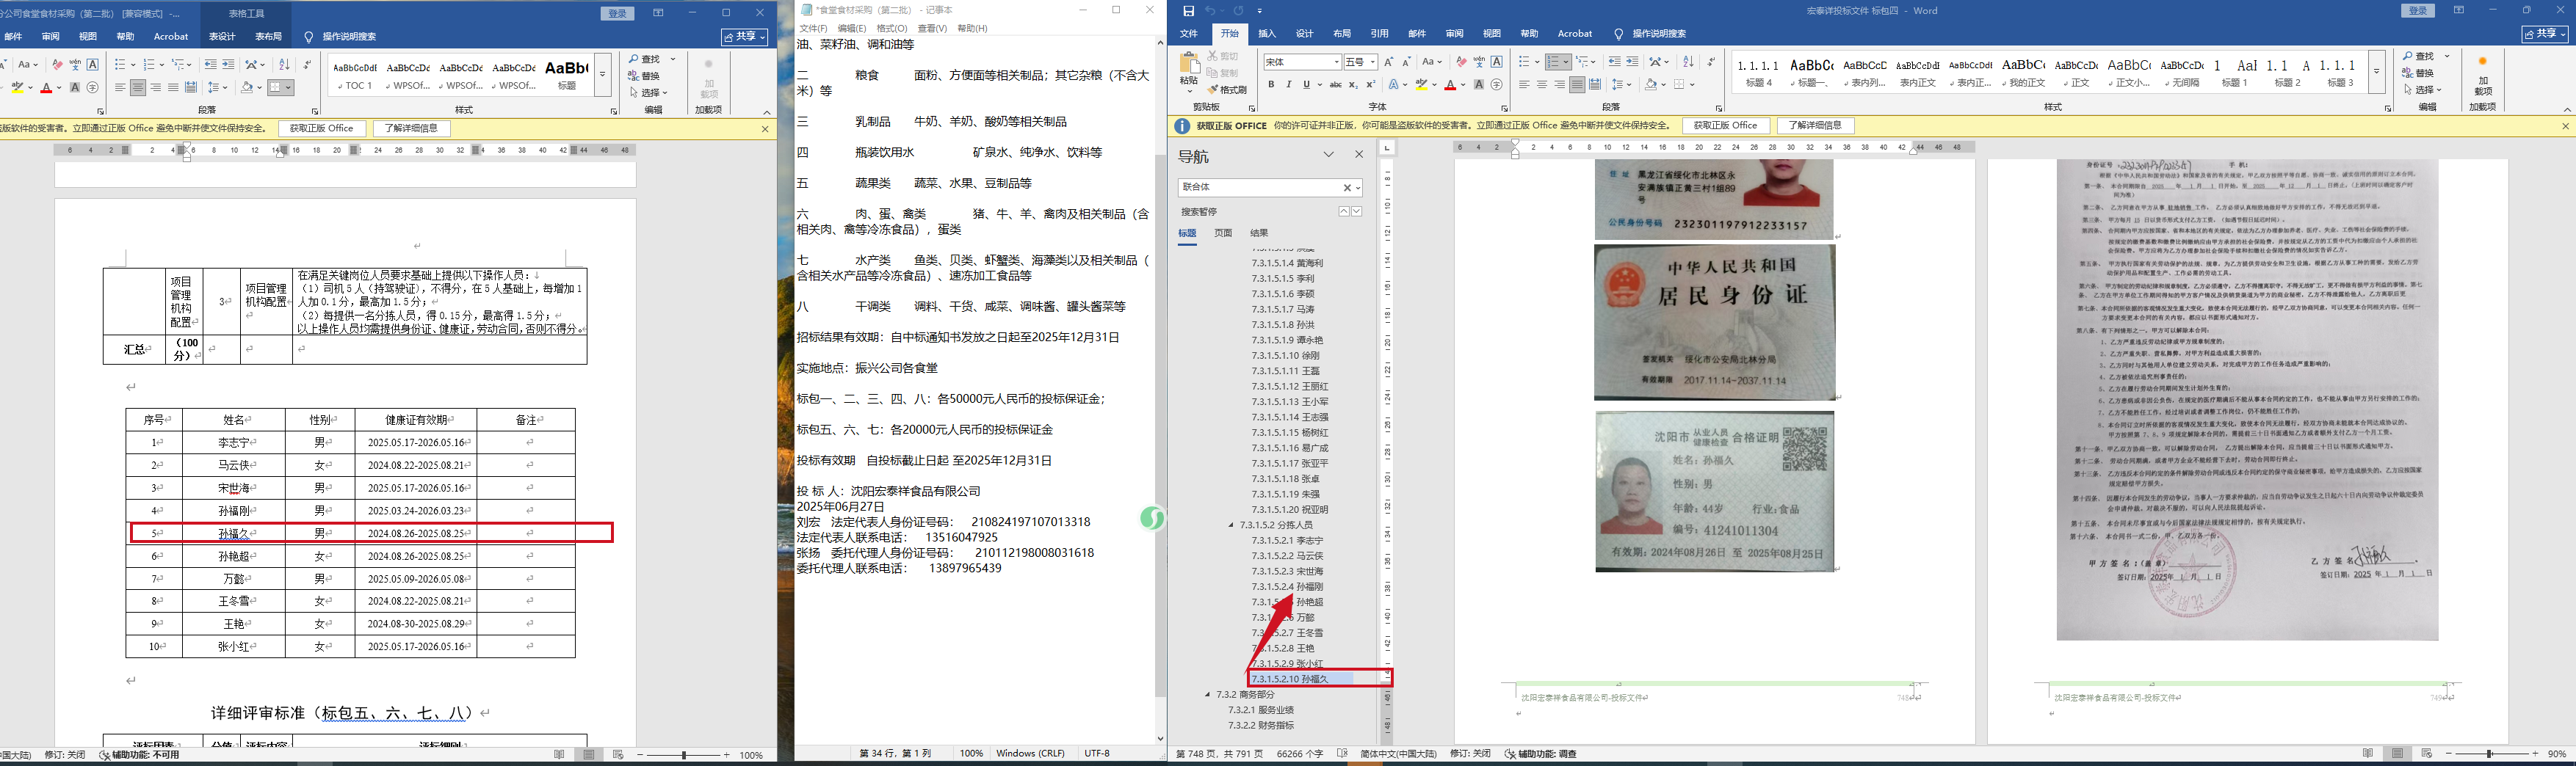
Task: Apply character shading in 宏泰祥 Word window
Action: click(x=1478, y=85)
